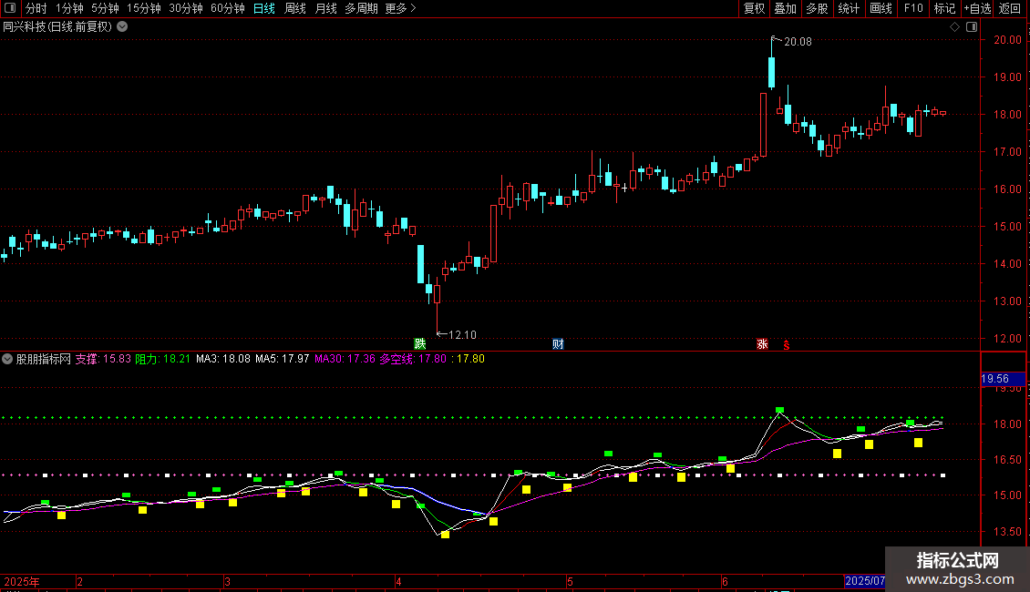Click month 6 on the time axis
The image size is (1030, 592).
coord(725,581)
